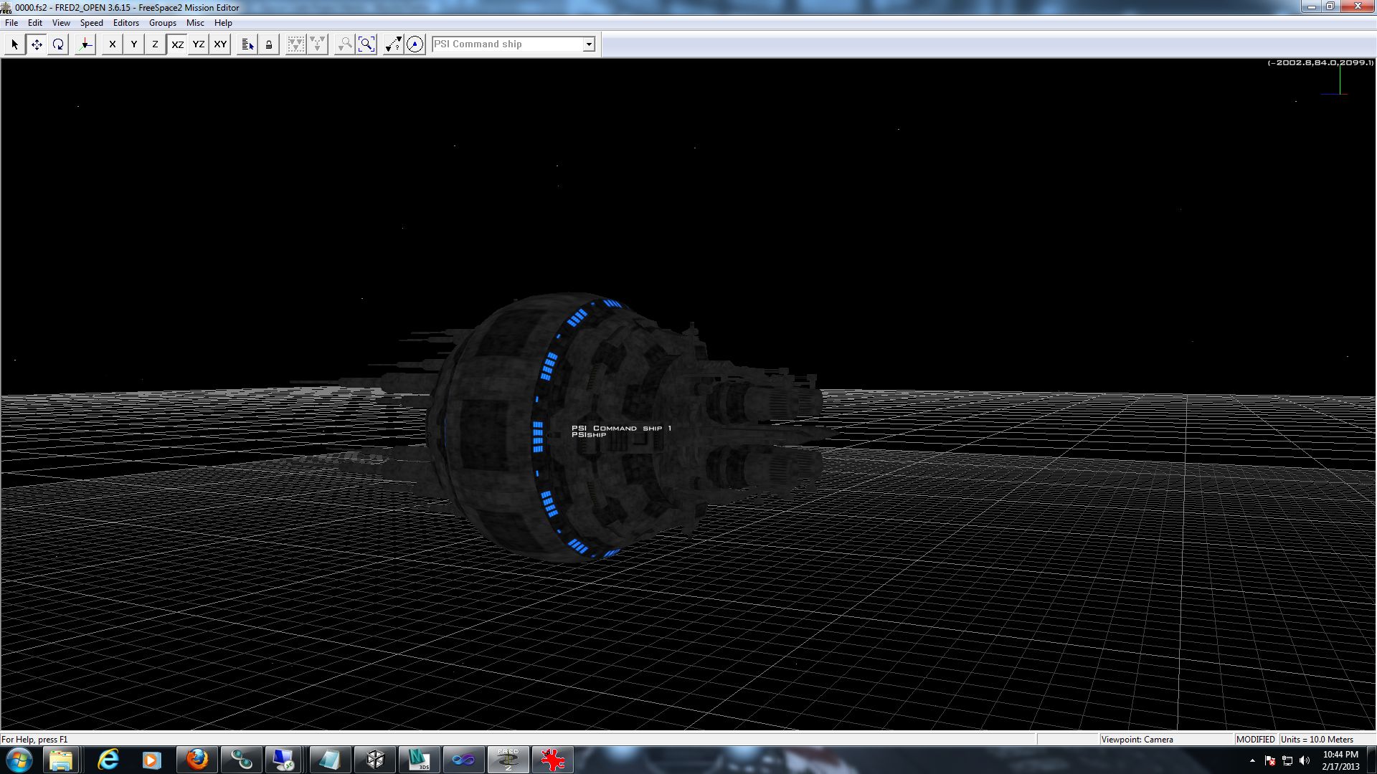
Task: Toggle the X axis constraint
Action: pos(112,44)
